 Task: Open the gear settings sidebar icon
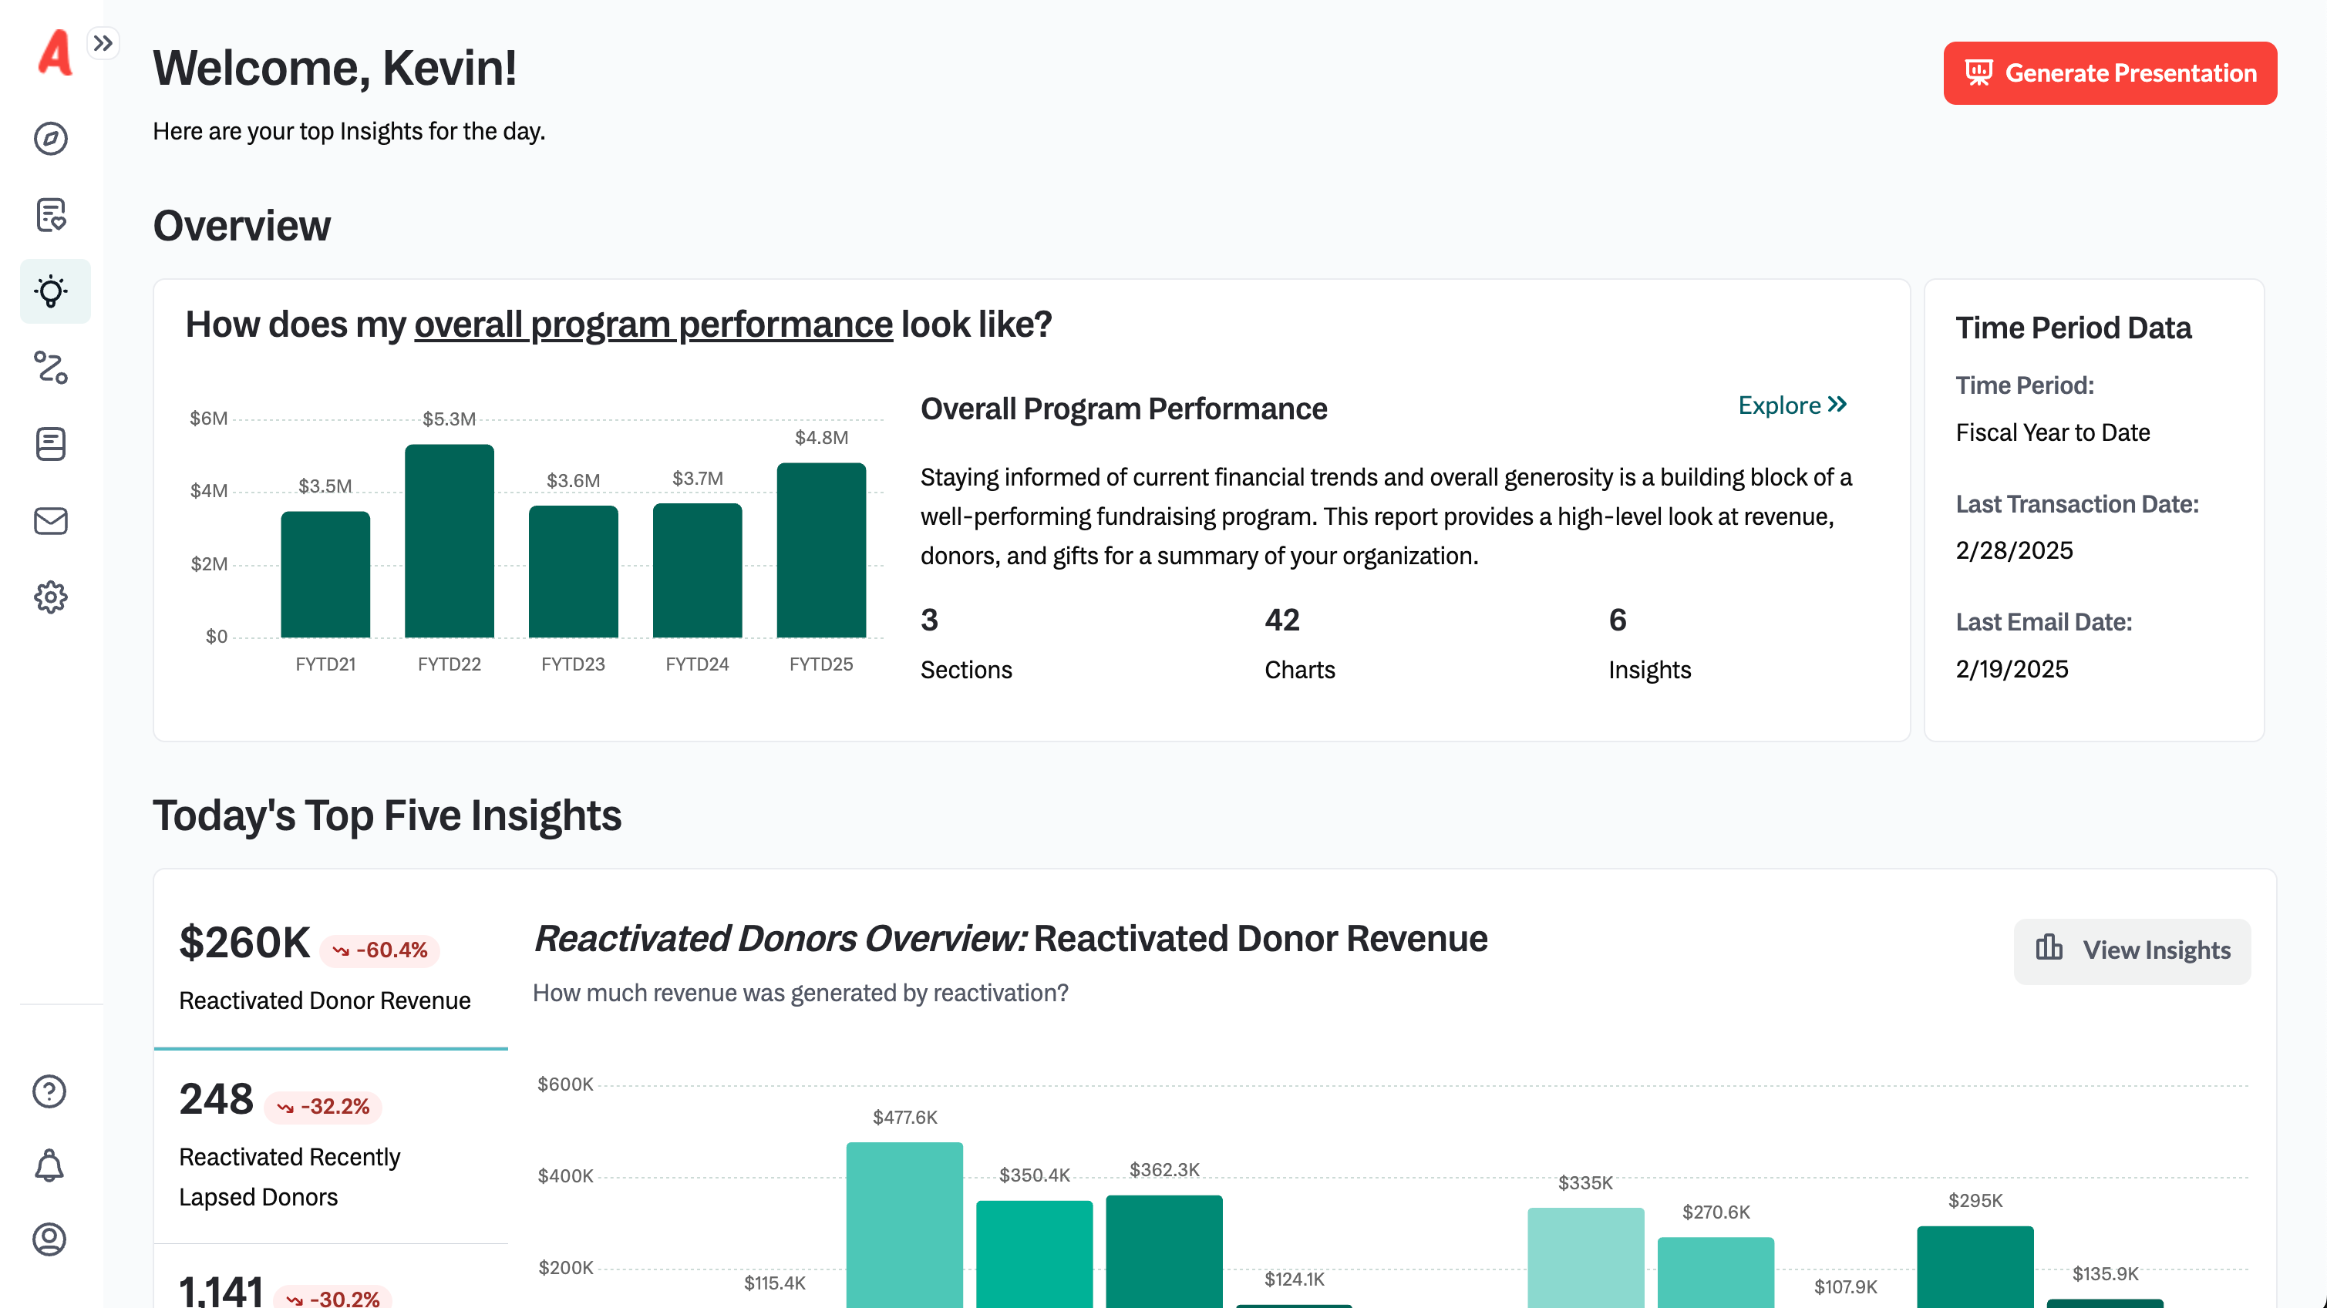[x=51, y=597]
